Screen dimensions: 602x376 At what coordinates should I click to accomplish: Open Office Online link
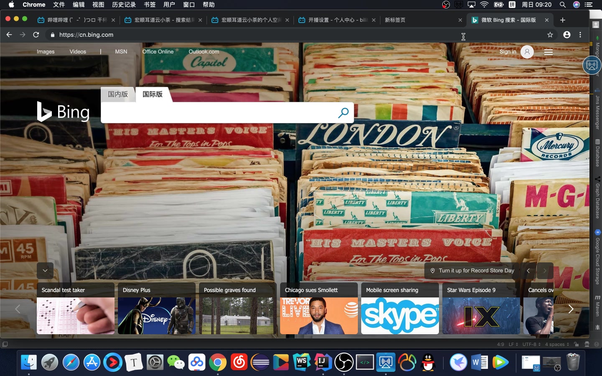158,52
